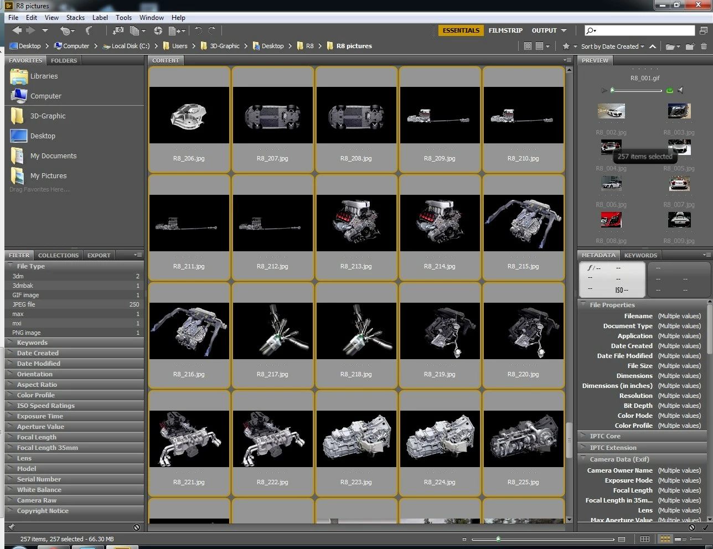View content as thumbnails

click(x=665, y=539)
